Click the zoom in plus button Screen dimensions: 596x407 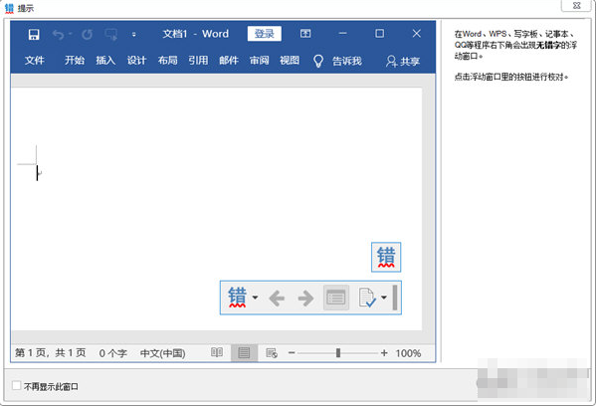tap(384, 353)
